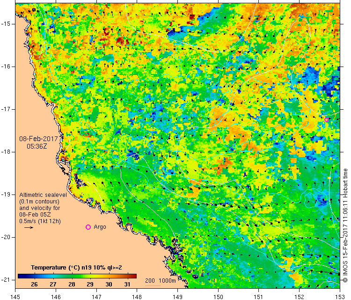Click the 'Altimetric sealevel' text

[x=43, y=195]
